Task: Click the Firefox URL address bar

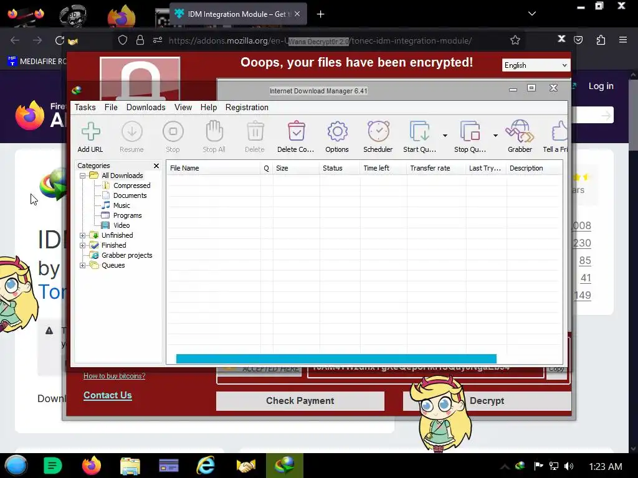Action: pos(320,40)
